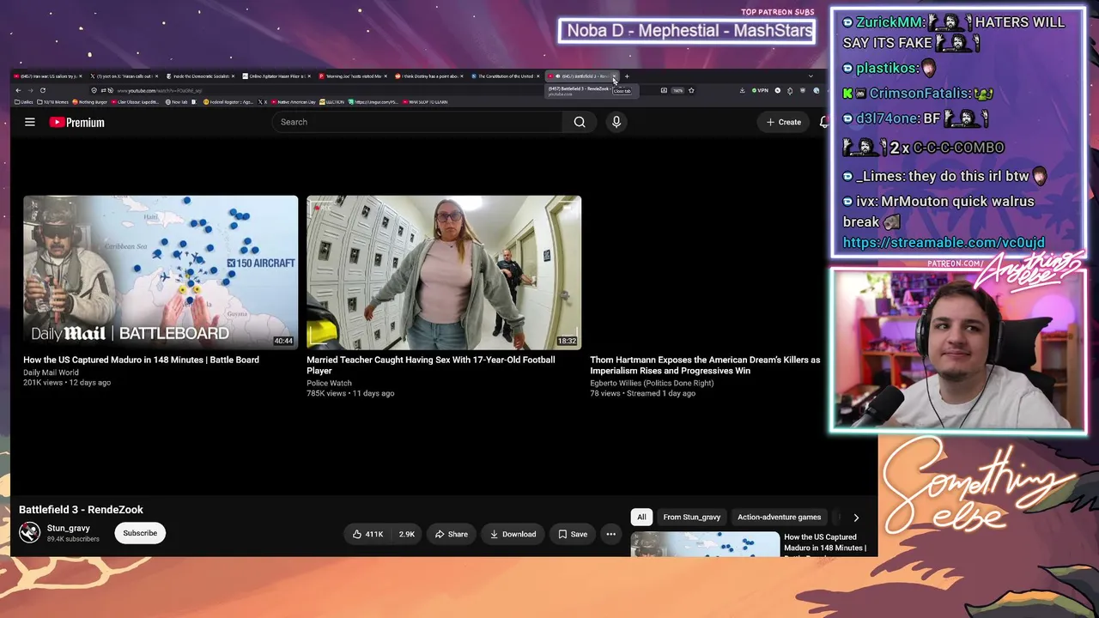Reload the current page
The height and width of the screenshot is (618, 1099).
coord(43,90)
